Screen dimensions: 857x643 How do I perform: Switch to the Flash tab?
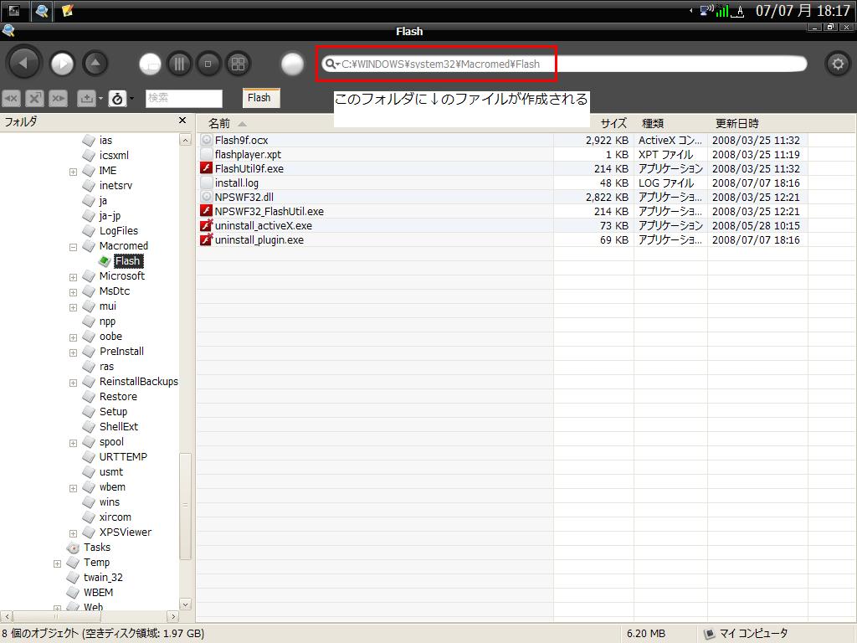point(260,98)
